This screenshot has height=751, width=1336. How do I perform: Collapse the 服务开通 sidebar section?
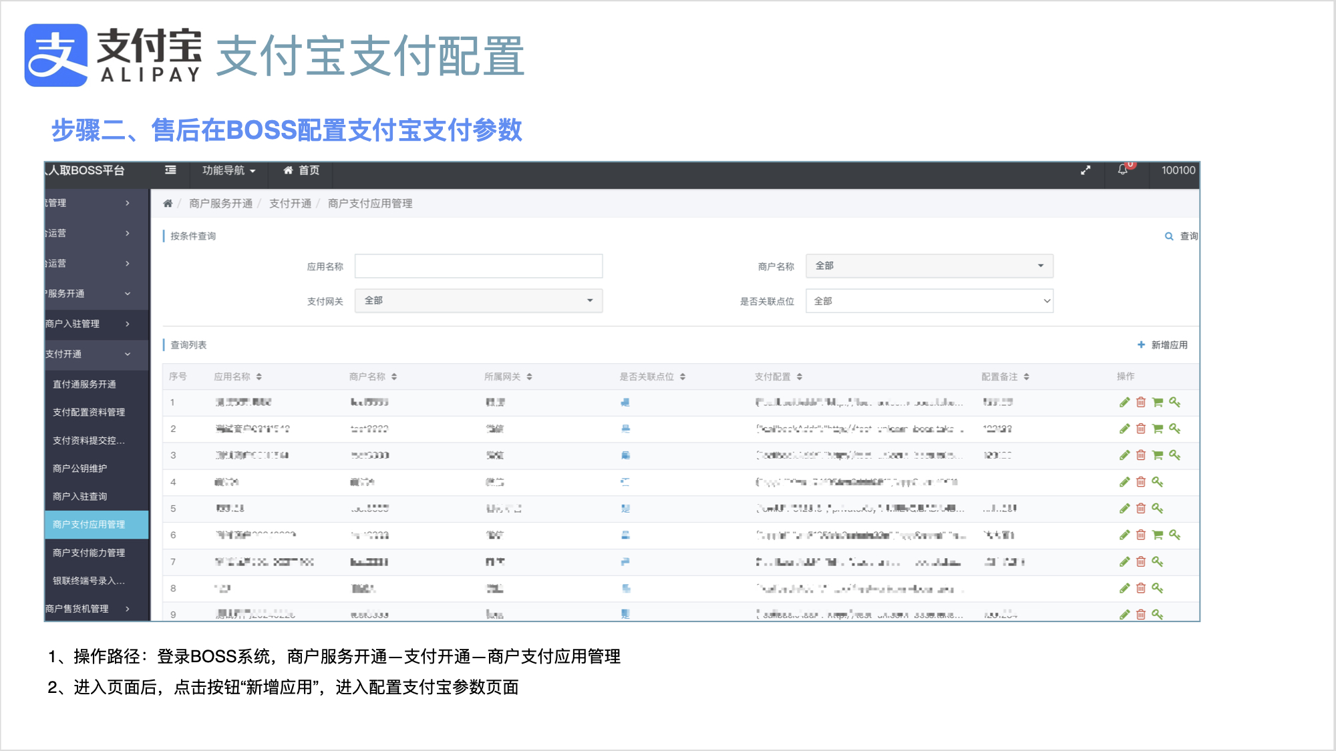pos(97,294)
